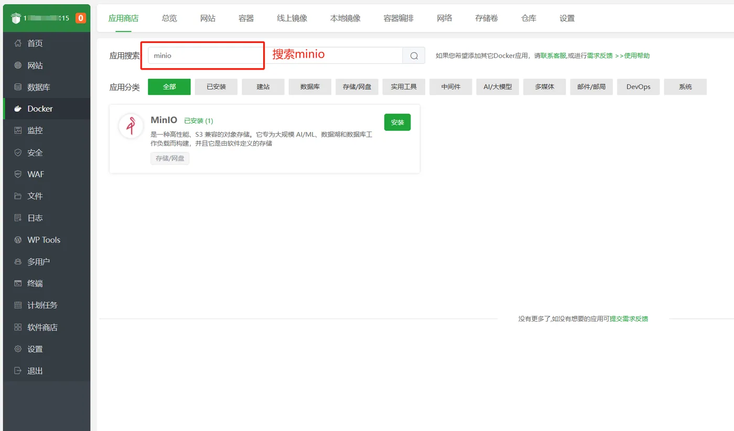
Task: Click the Docker whale icon in sidebar
Action: coord(18,109)
